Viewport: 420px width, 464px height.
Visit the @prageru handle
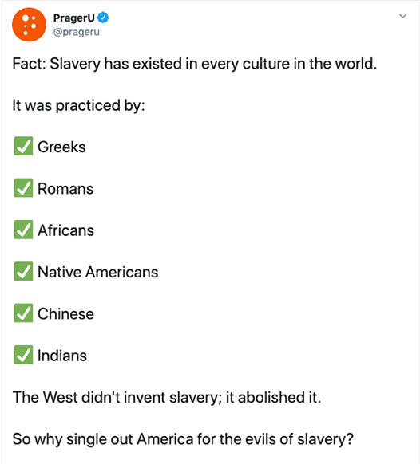click(77, 32)
